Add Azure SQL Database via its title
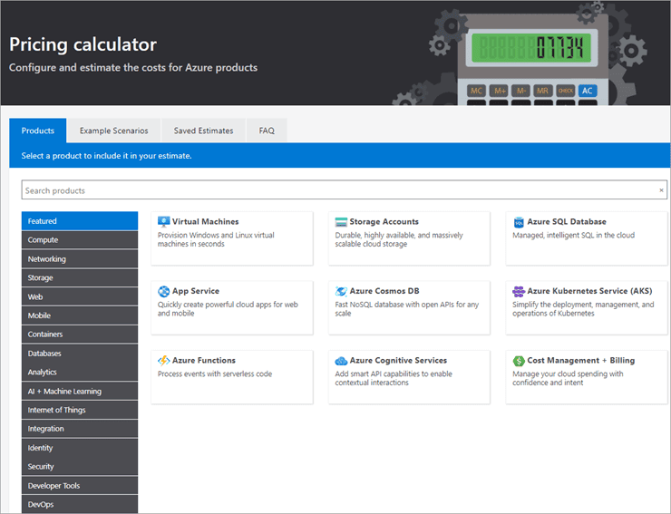This screenshot has height=514, width=671. pyautogui.click(x=567, y=222)
